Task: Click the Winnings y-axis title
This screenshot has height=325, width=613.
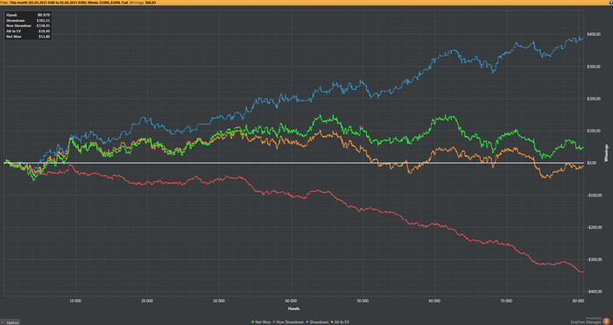Action: [x=607, y=153]
